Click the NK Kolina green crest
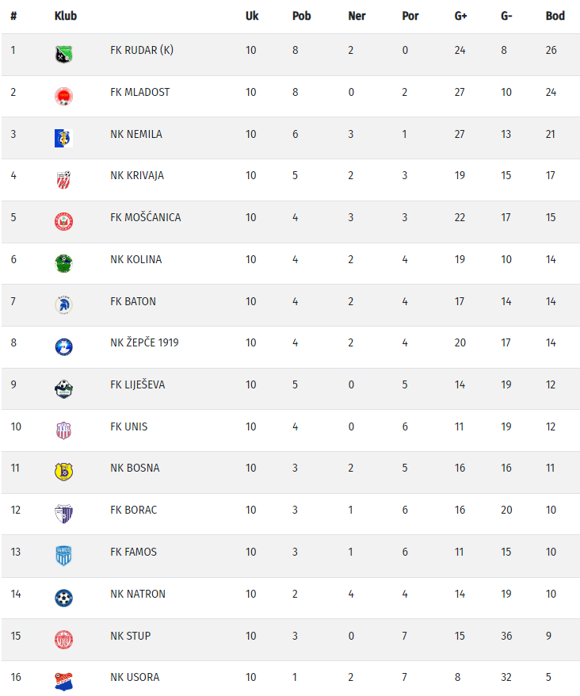This screenshot has height=696, width=580. (x=63, y=263)
